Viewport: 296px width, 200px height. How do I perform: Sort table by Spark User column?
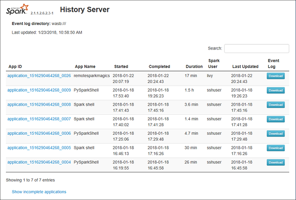[x=214, y=63]
